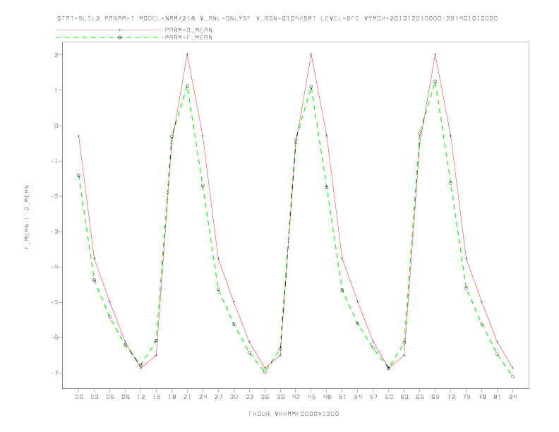559x432 pixels.
Task: Click x-axis tick label 24
Action: [x=203, y=397]
